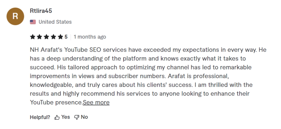Click the 'United States' country label
Screen dimensions: 281x129
(55, 22)
